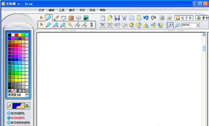The width and height of the screenshot is (209, 126).
Task: Select the sub-row arrow pointer tool
Action: point(41,25)
